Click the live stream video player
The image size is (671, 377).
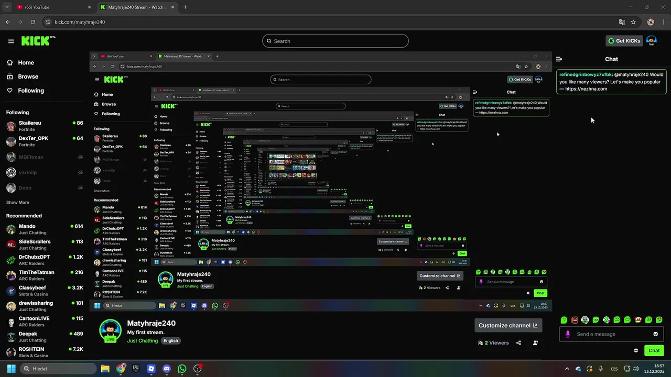pyautogui.click(x=321, y=181)
